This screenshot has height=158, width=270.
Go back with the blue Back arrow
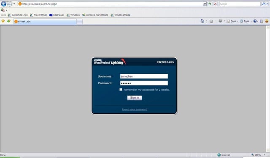tap(4, 4)
